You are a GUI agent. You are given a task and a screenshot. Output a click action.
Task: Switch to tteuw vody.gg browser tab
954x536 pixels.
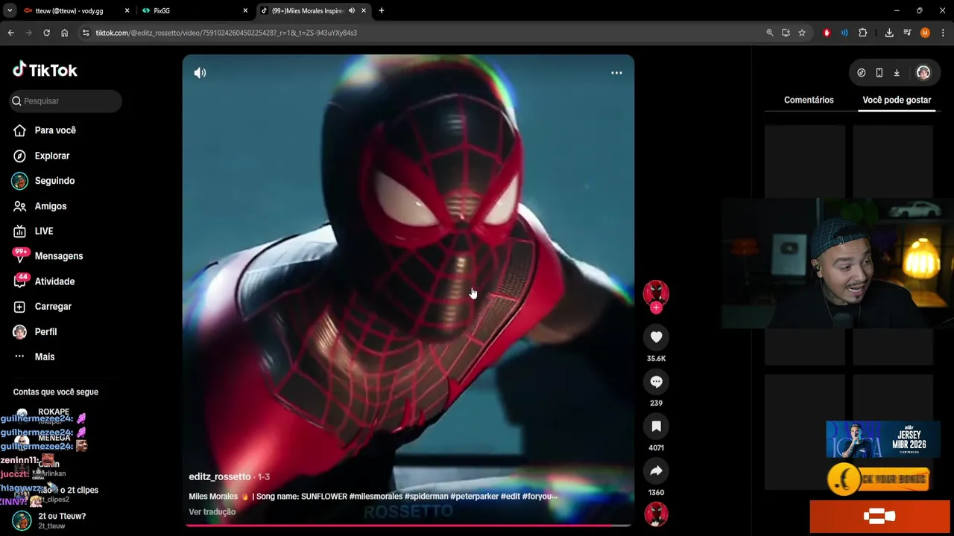coord(75,10)
